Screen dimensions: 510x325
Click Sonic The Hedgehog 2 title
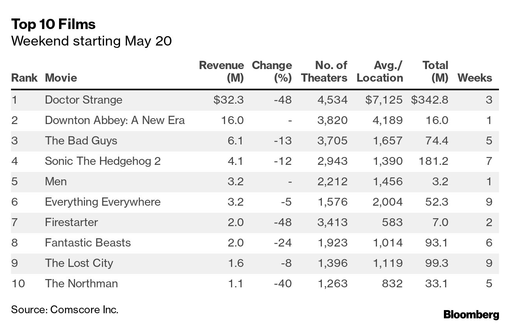[103, 161]
